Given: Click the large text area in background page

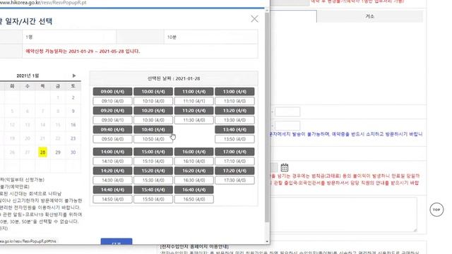Looking at the screenshot, I should click(343, 214).
